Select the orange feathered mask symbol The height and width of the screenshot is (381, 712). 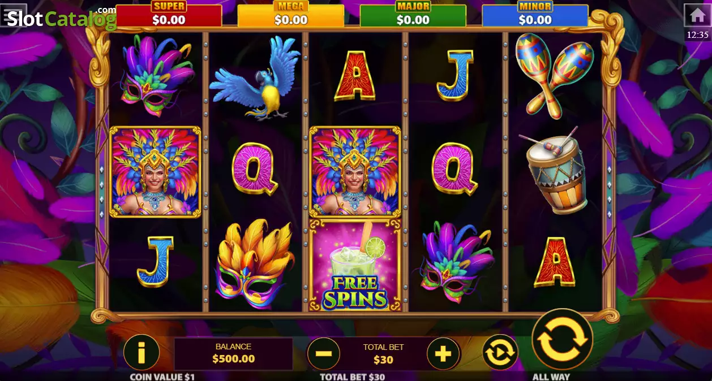point(255,264)
